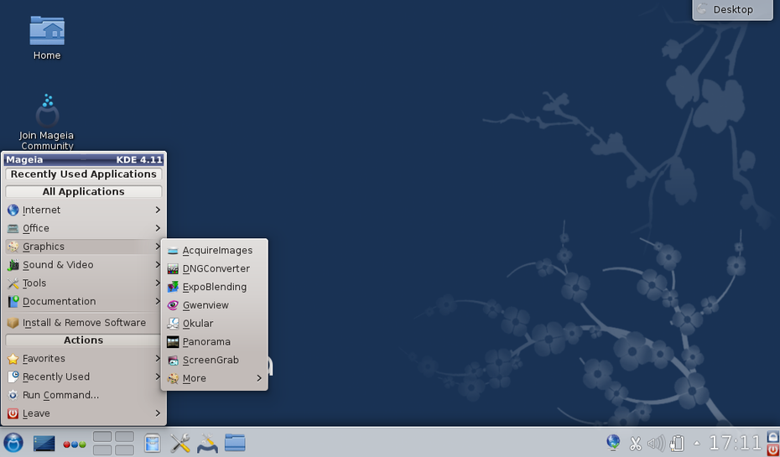Click the Show Desktop taskbar icon
The image size is (780, 457).
(44, 443)
